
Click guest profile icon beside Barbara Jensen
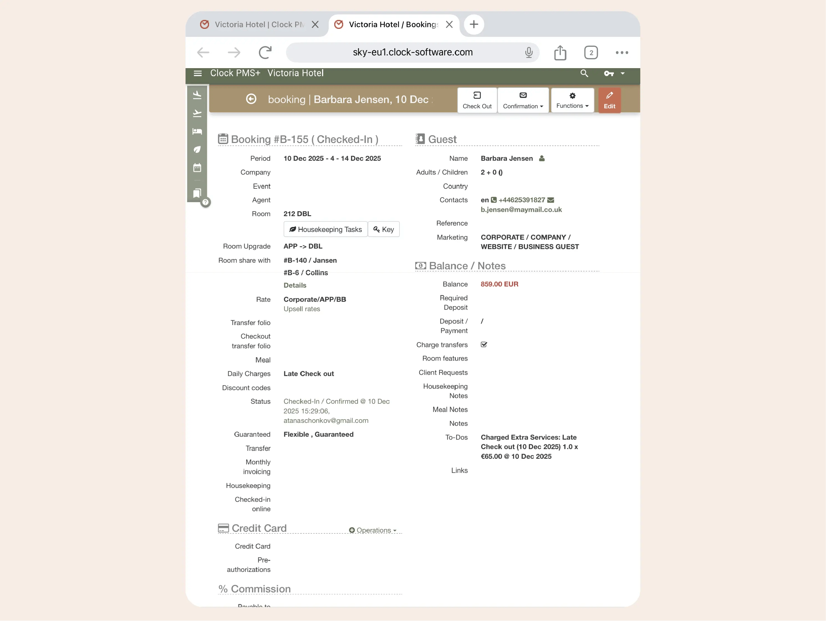tap(542, 158)
